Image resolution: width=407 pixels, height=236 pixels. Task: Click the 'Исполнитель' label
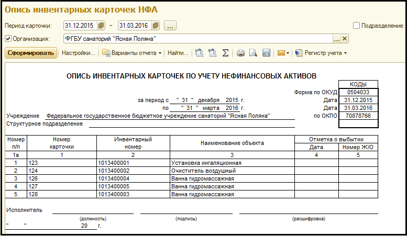click(24, 210)
